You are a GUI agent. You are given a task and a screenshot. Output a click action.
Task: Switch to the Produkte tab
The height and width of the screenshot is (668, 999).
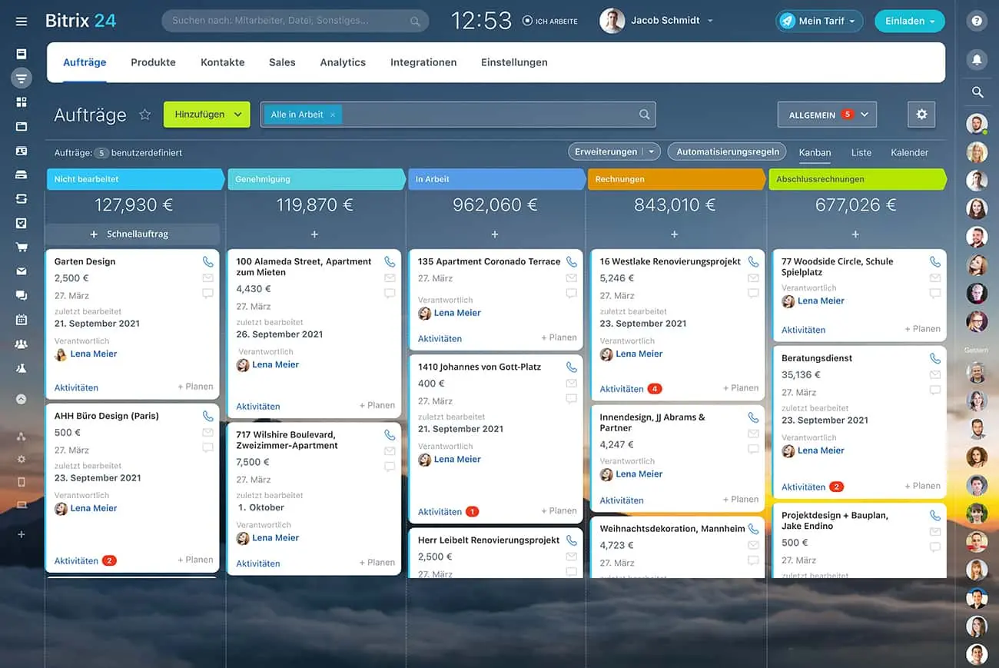[x=153, y=62]
